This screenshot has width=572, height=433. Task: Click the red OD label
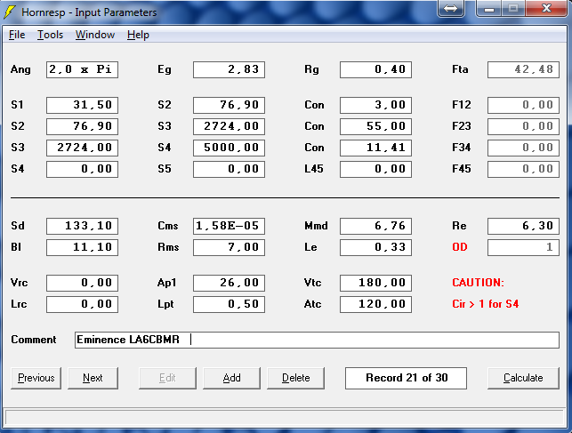tap(460, 247)
